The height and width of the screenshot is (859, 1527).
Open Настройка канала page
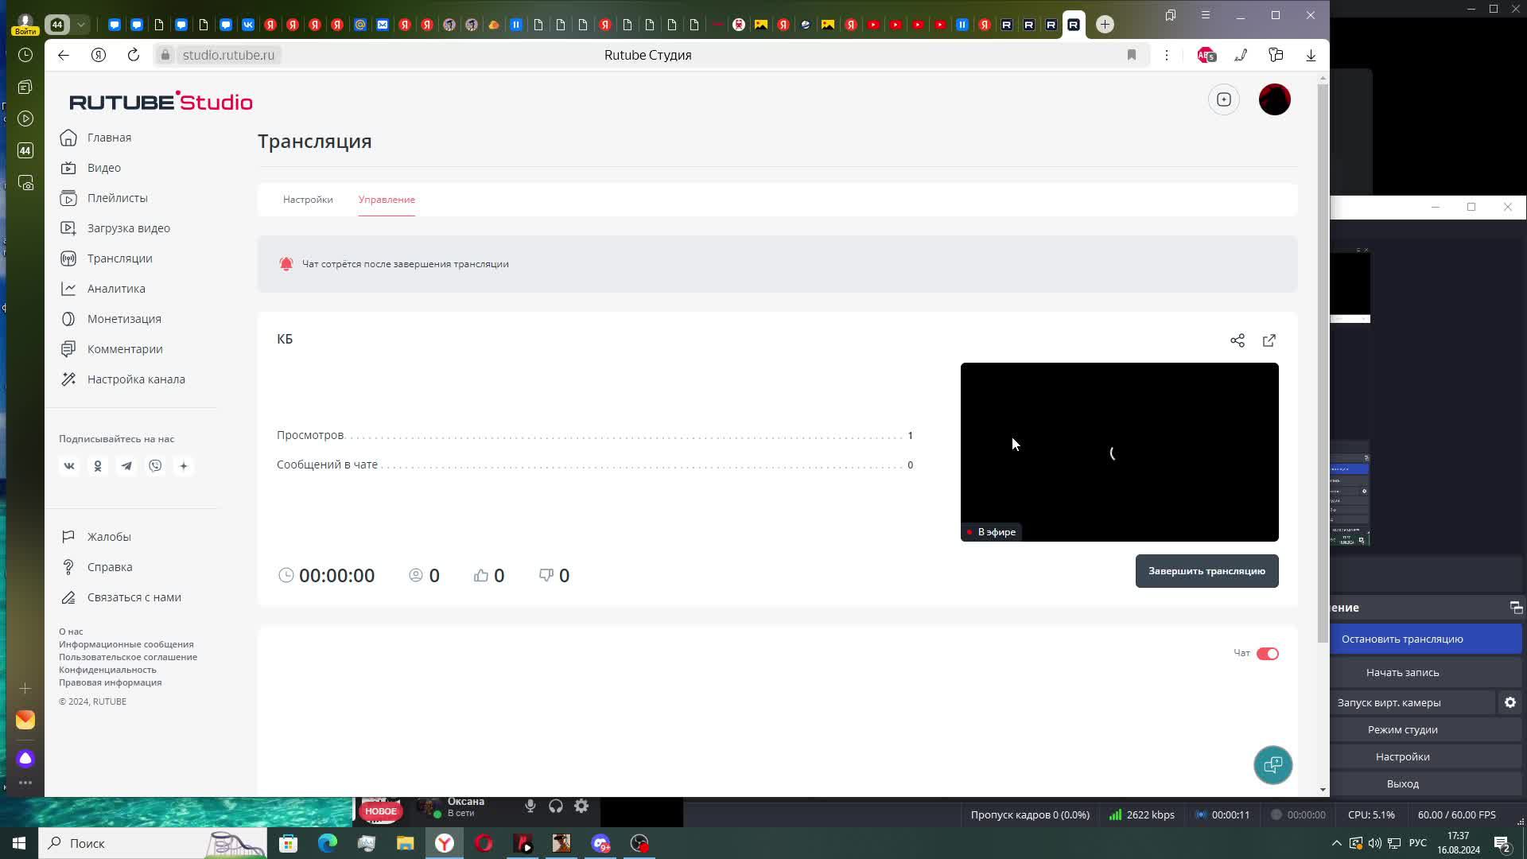122,379
